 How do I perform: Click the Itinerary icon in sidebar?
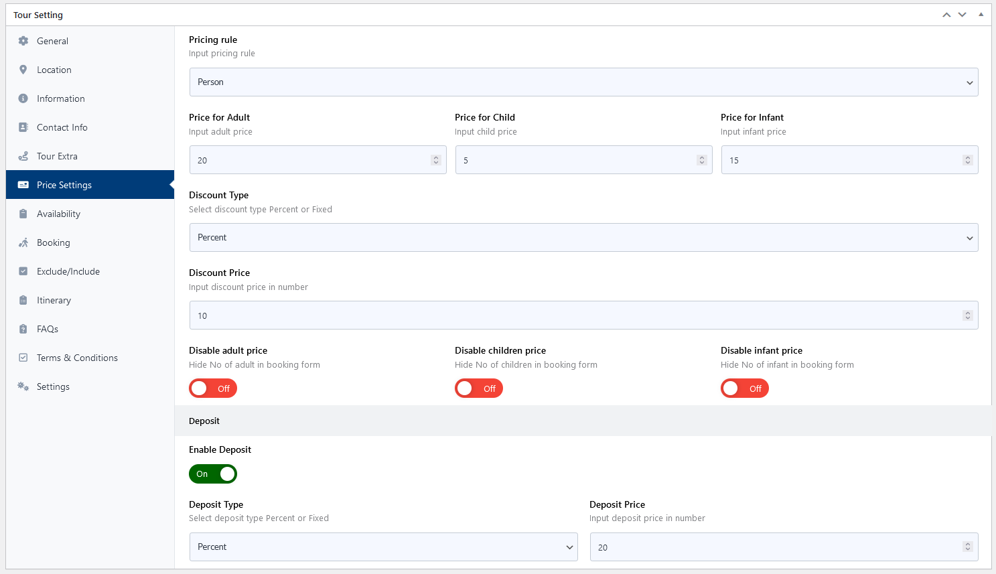[24, 299]
